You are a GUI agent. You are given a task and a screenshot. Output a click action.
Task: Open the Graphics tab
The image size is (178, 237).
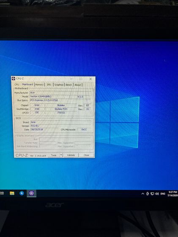coord(59,85)
